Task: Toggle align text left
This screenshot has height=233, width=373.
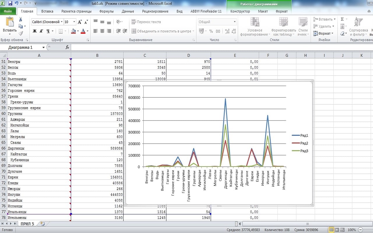Action: [96, 31]
